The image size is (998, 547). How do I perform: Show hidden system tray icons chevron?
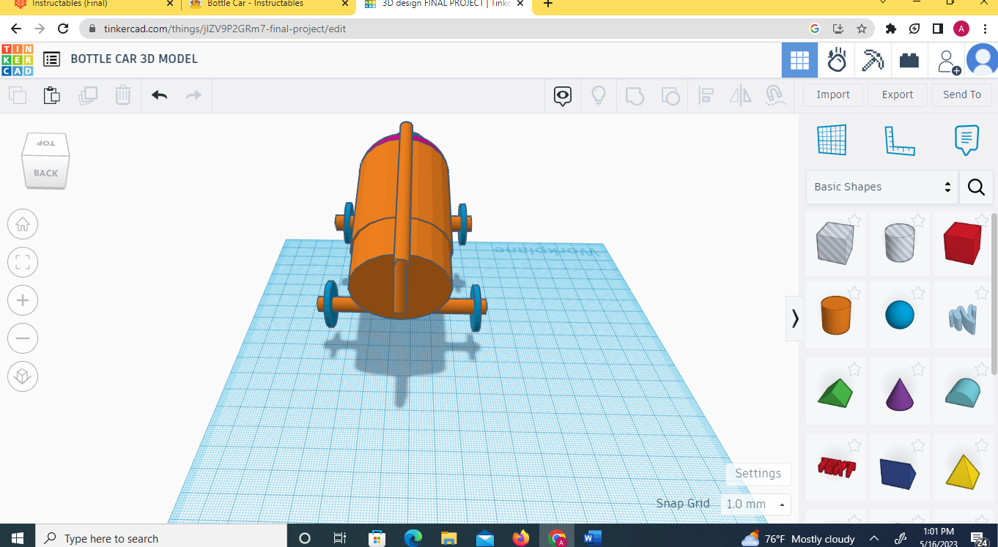873,539
